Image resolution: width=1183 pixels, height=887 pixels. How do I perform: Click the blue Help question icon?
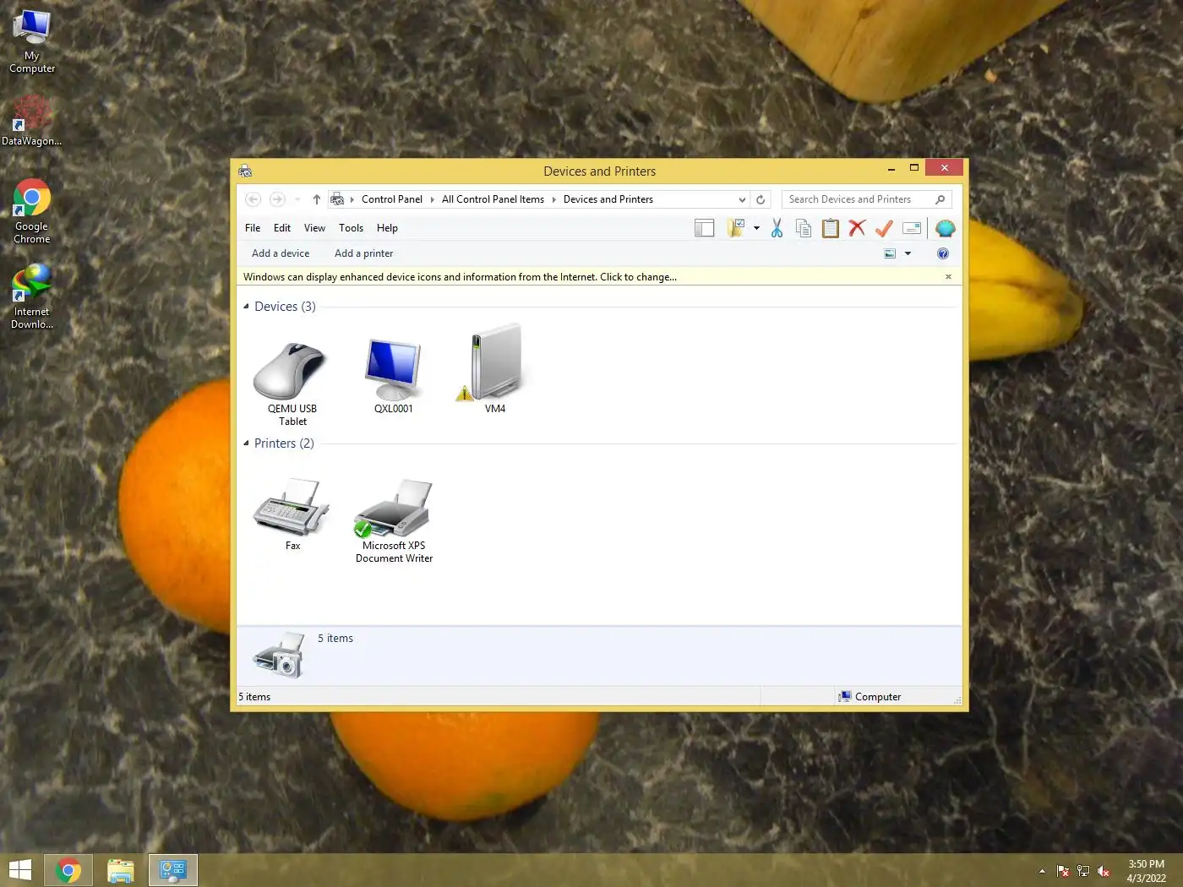coord(943,253)
